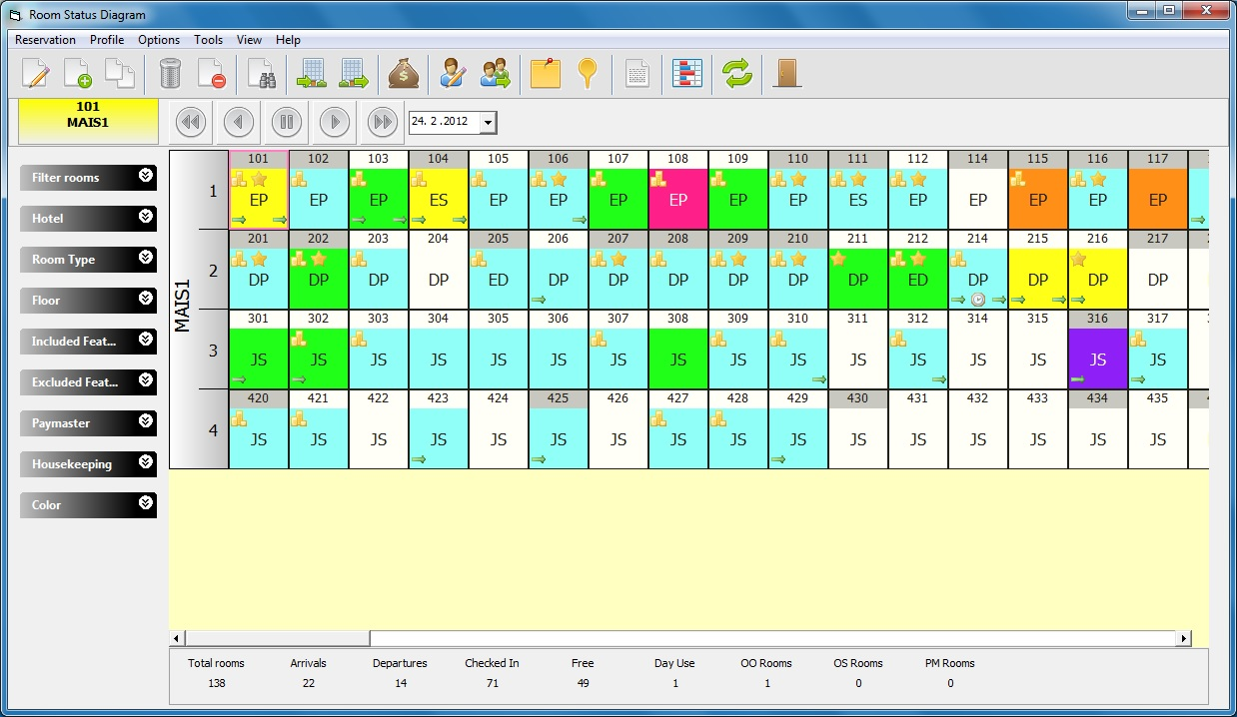Expand the Hotel filter panel
Image resolution: width=1237 pixels, height=717 pixels.
click(88, 218)
